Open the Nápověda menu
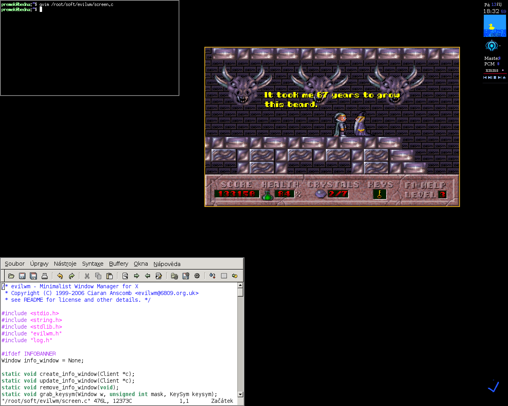 tap(167, 264)
